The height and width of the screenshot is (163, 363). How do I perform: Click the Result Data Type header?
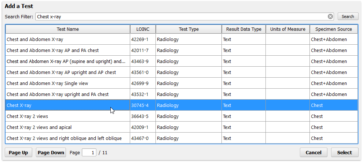[243, 29]
